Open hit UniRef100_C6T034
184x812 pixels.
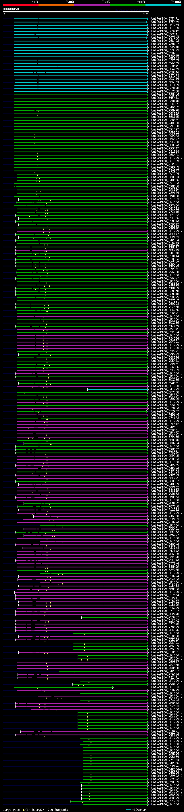pyautogui.click(x=165, y=25)
